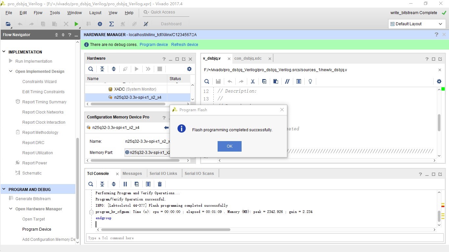Search in the Hardware panel

pos(91,69)
